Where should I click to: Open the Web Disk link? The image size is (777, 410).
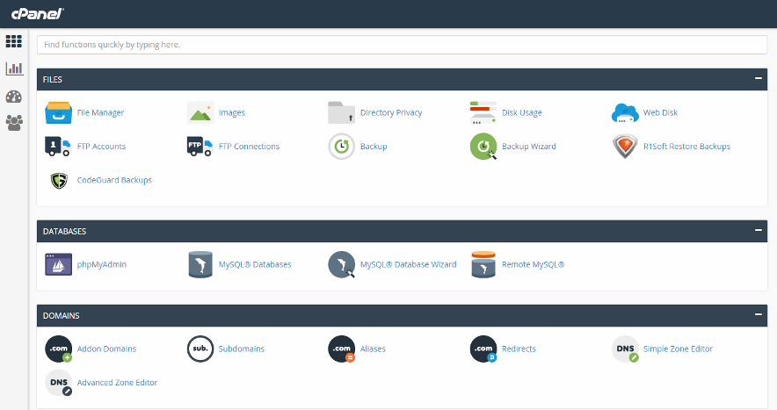(x=660, y=112)
